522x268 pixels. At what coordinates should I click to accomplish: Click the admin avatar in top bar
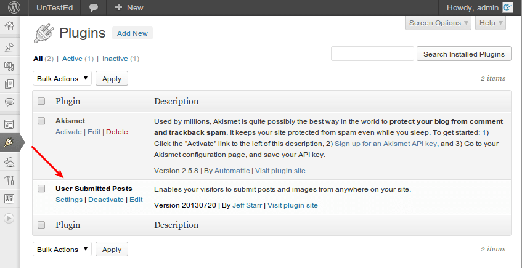click(x=508, y=7)
